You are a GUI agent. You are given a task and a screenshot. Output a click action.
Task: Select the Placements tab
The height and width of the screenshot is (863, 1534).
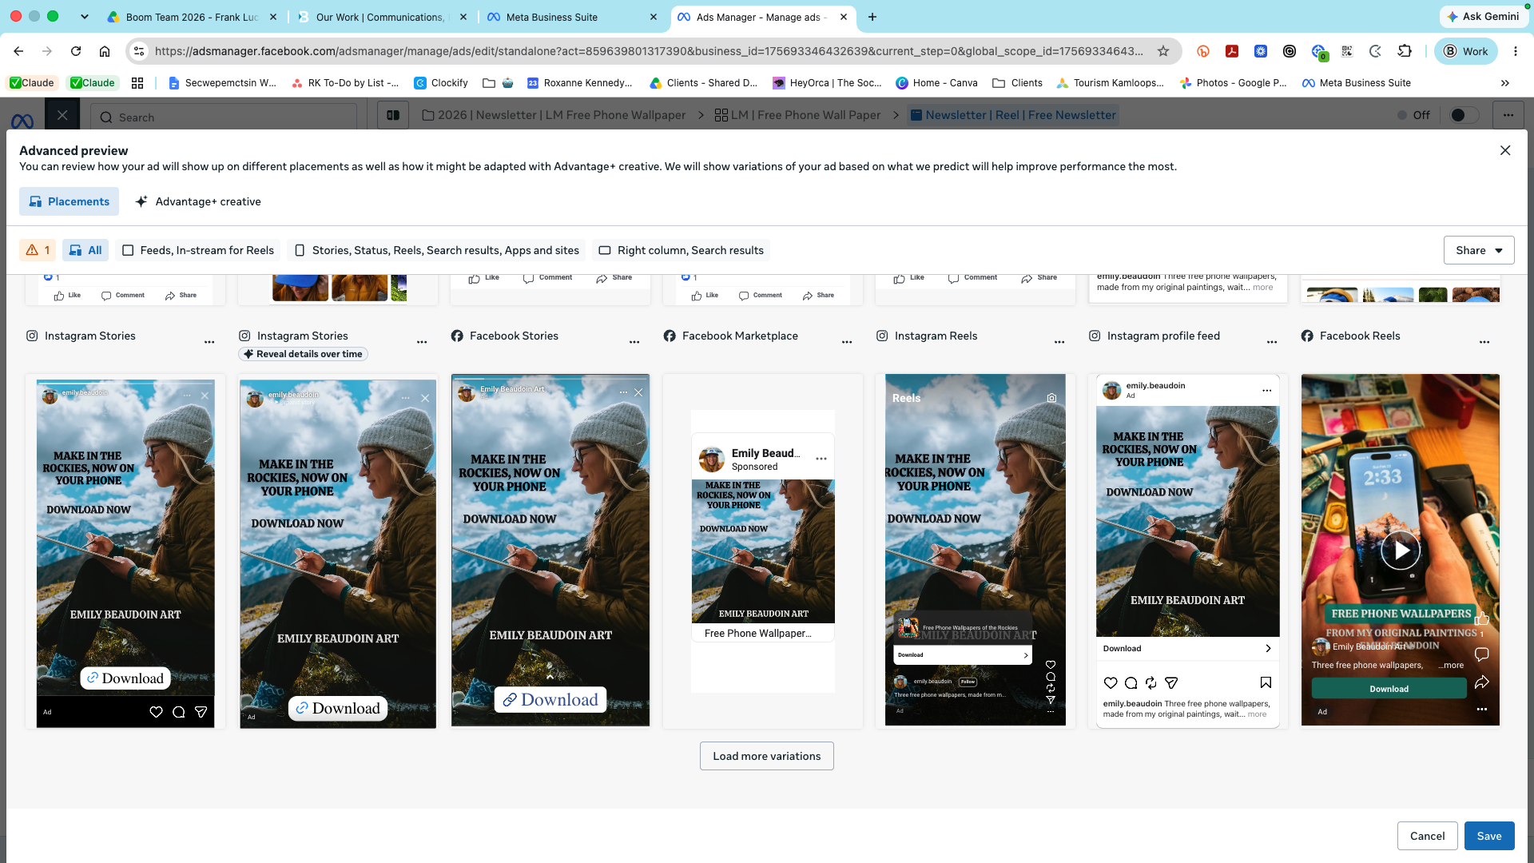69,201
